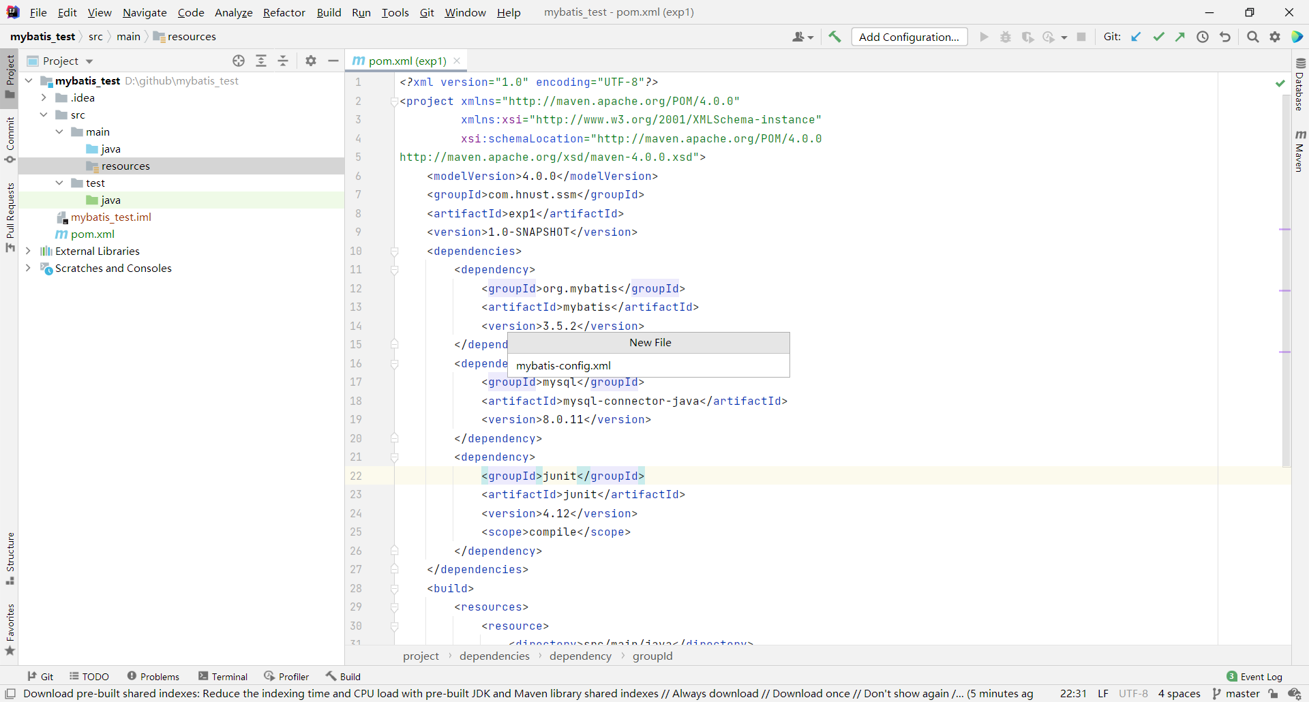
Task: Open the Maven side panel
Action: pyautogui.click(x=1300, y=151)
